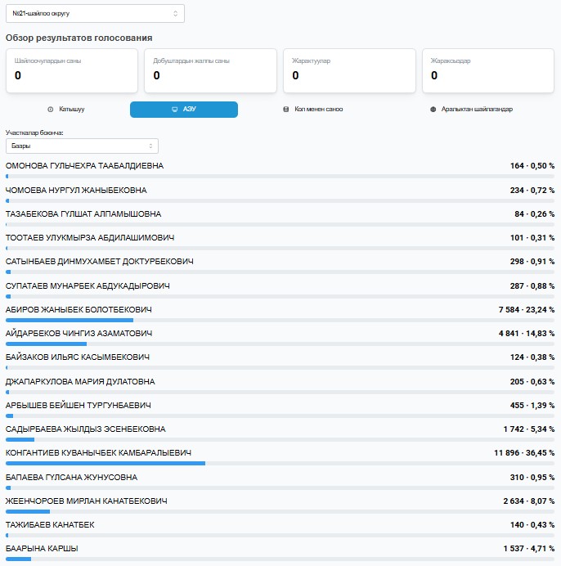Click the clock icon beside Катышуу
The height and width of the screenshot is (566, 561).
click(51, 109)
